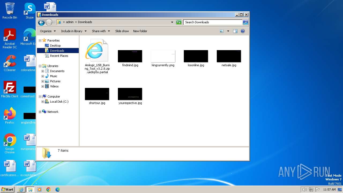The height and width of the screenshot is (193, 343).
Task: Collapse the Favorites tree group
Action: pos(40,40)
